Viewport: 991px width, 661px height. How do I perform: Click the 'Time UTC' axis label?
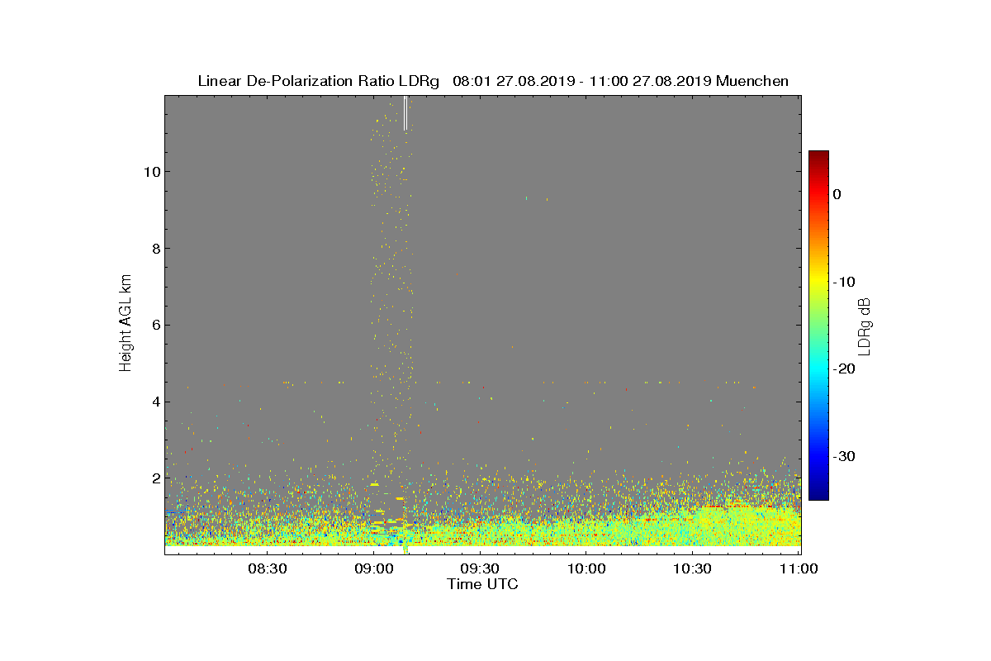(483, 584)
